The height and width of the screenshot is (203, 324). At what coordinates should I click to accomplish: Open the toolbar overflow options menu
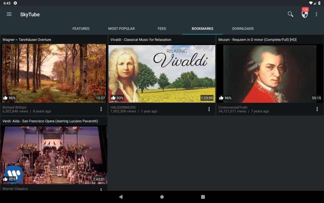click(316, 14)
